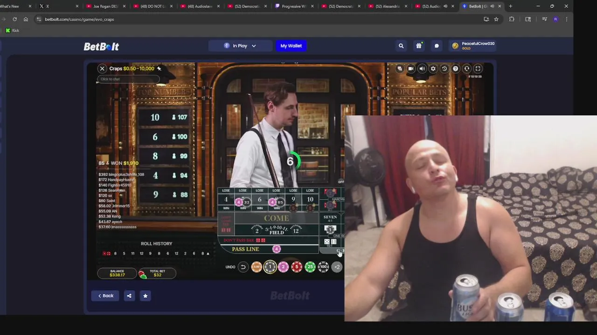The height and width of the screenshot is (335, 597).
Task: Open the game help question mark icon
Action: (456, 68)
